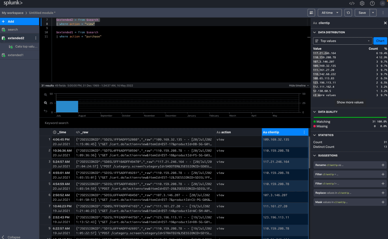Click the refresh search results icon
388x239 pixels.
[349, 13]
